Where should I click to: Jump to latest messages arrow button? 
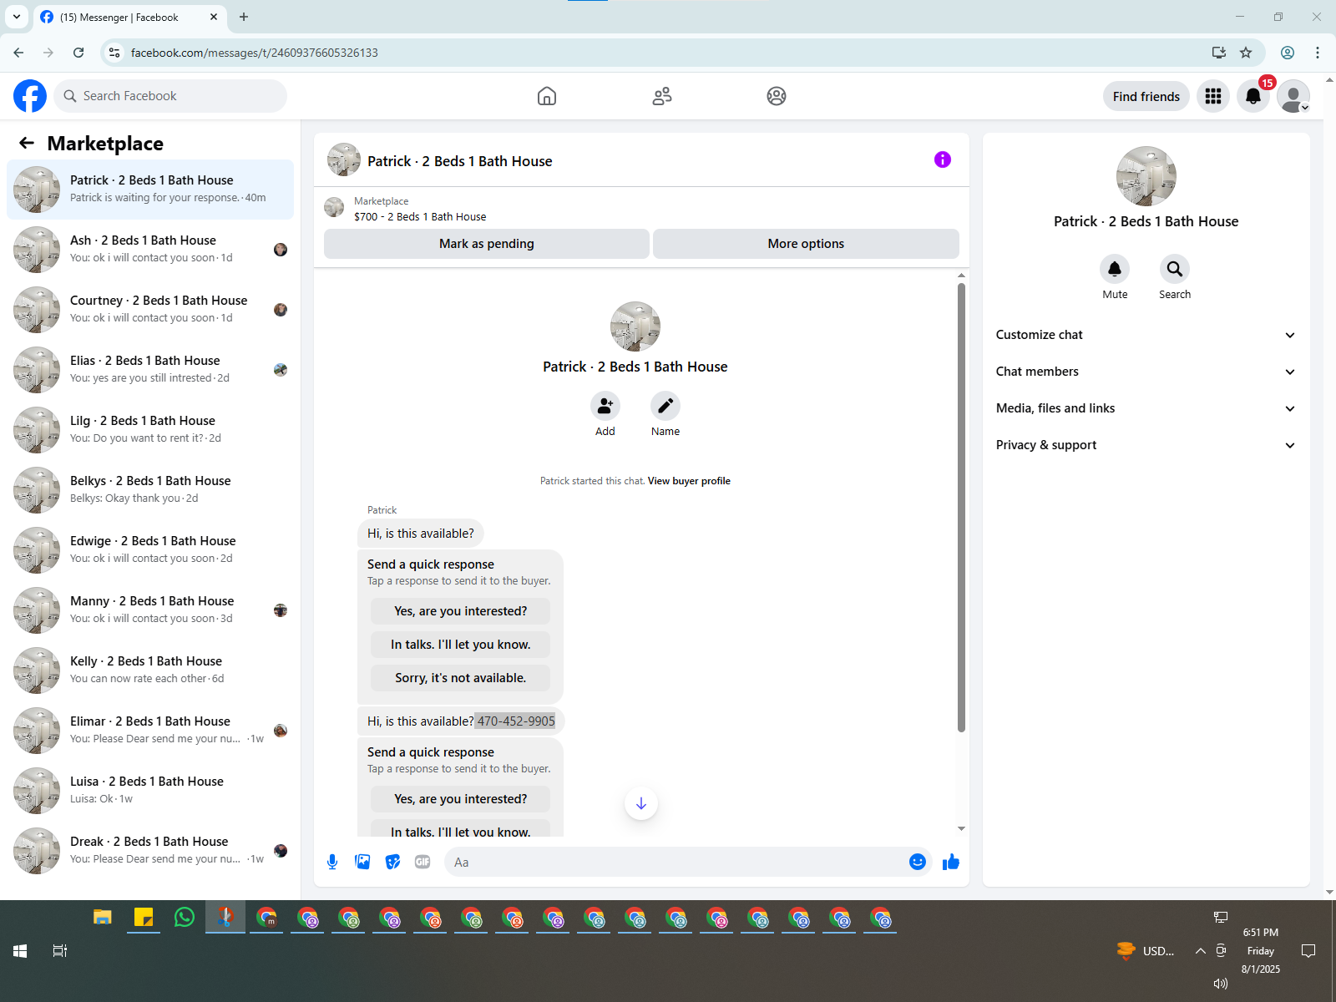(641, 803)
